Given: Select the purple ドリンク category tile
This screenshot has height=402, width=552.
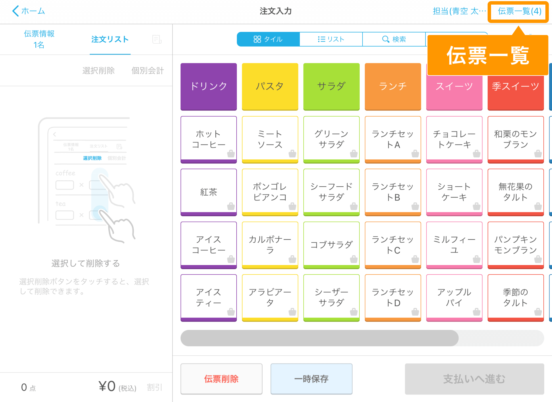Looking at the screenshot, I should [209, 86].
